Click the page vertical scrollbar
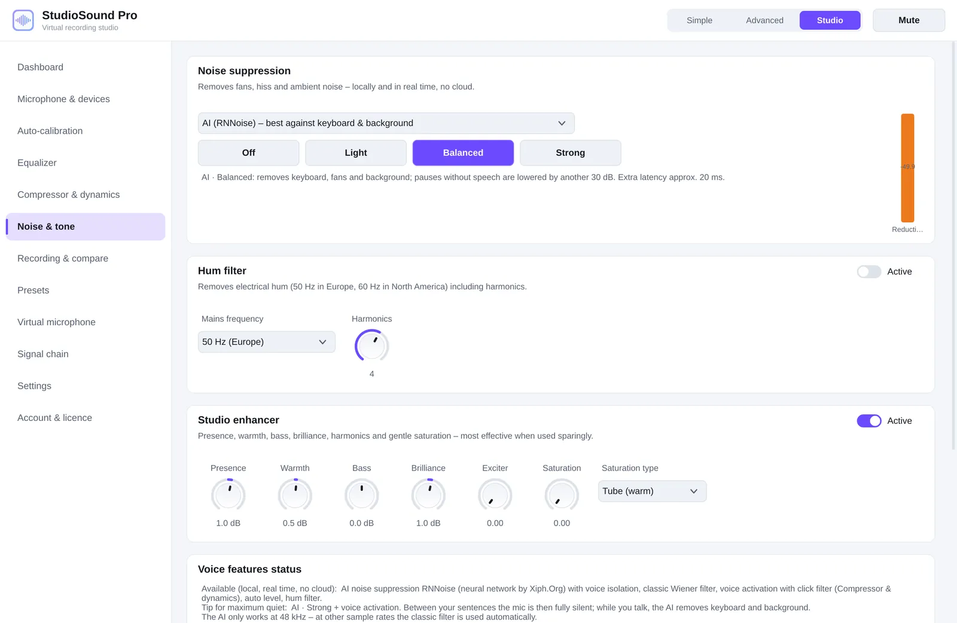Image resolution: width=957 pixels, height=623 pixels. [x=953, y=245]
